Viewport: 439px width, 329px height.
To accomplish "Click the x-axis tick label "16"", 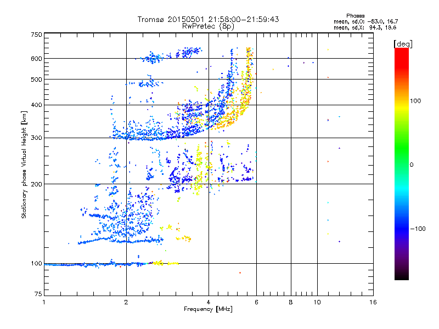I will pos(373,302).
